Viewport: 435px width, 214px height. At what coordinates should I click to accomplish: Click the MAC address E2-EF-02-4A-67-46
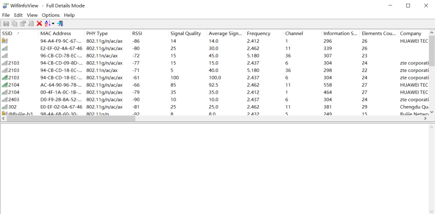(61, 48)
